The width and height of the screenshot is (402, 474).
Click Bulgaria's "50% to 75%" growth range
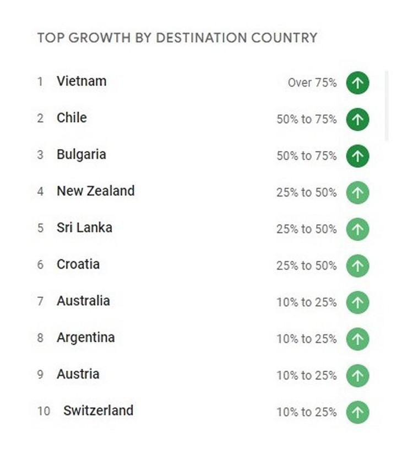pyautogui.click(x=306, y=156)
